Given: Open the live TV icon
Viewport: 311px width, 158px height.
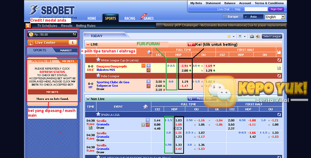Looking at the screenshot, I should click(252, 36).
